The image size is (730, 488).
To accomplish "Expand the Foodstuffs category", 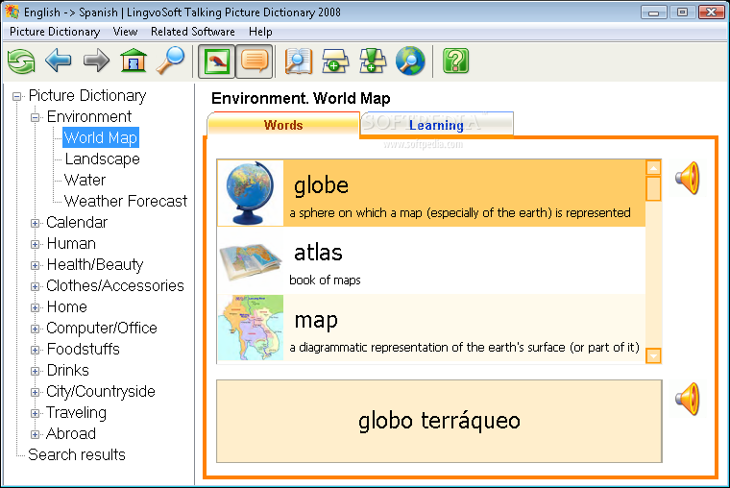I will point(35,350).
